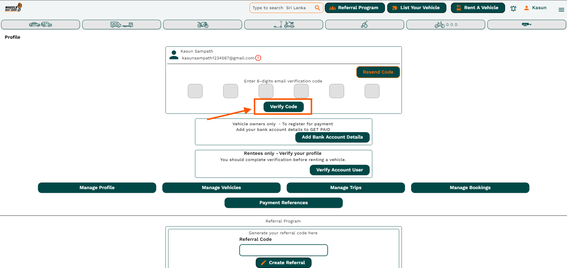The width and height of the screenshot is (567, 268).
Task: Click the email unverified warning icon
Action: (258, 58)
